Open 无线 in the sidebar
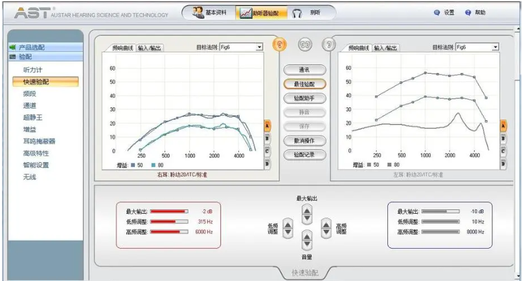Image resolution: width=522 pixels, height=281 pixels. [x=29, y=177]
